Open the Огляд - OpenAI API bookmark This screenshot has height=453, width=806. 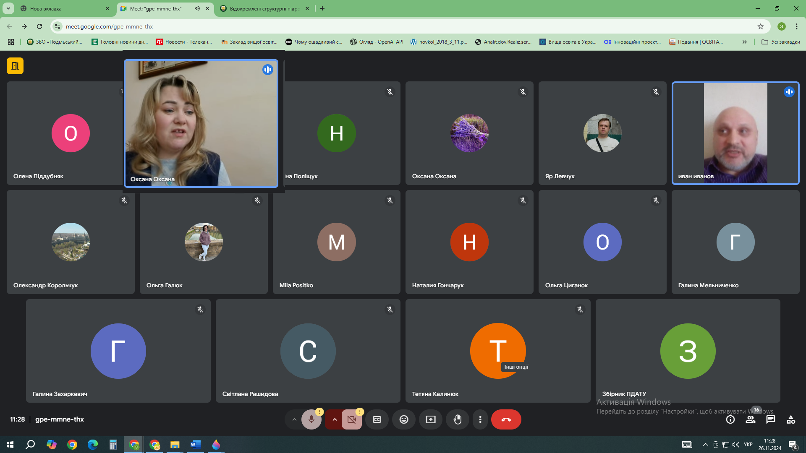377,42
